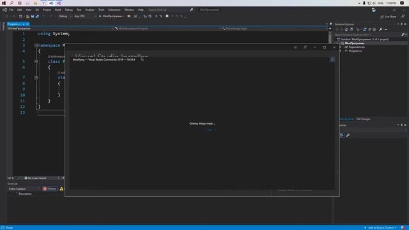Click the No Issues Found indicator
409x230 pixels.
(x=35, y=178)
